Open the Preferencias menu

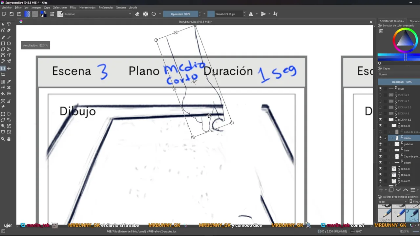106,8
